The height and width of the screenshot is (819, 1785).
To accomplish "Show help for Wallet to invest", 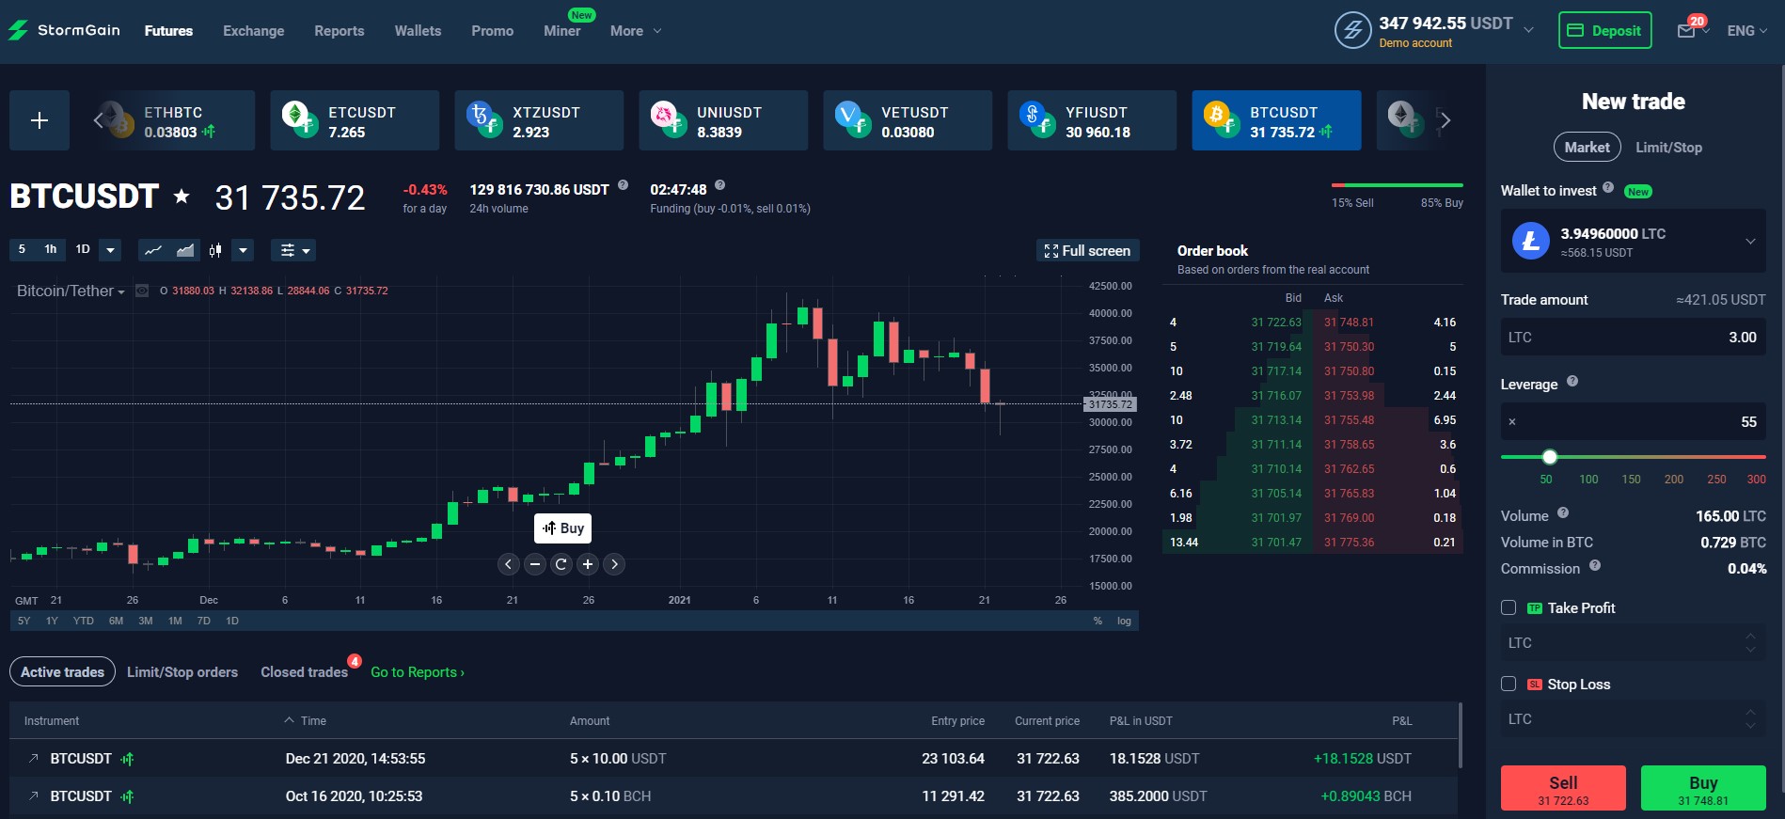I will pos(1608,187).
